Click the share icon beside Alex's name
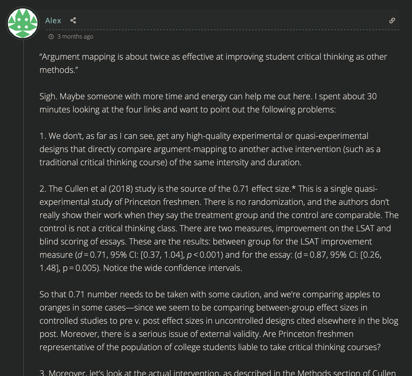Viewport: 412px width, 376px height. (73, 21)
